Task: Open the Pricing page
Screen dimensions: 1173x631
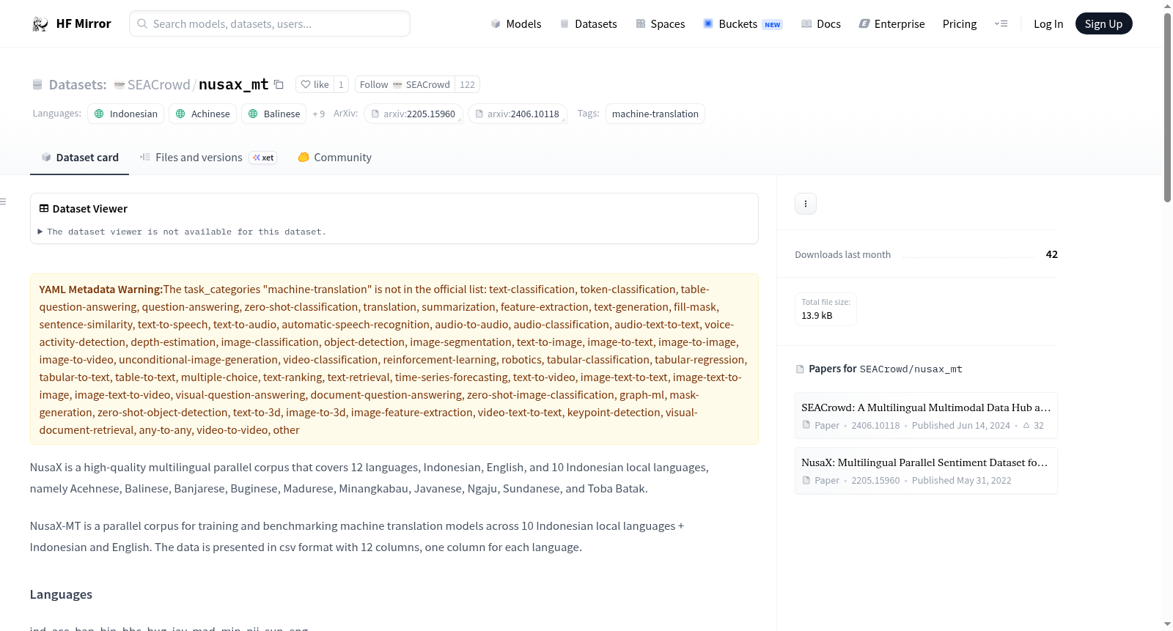Action: pyautogui.click(x=960, y=23)
